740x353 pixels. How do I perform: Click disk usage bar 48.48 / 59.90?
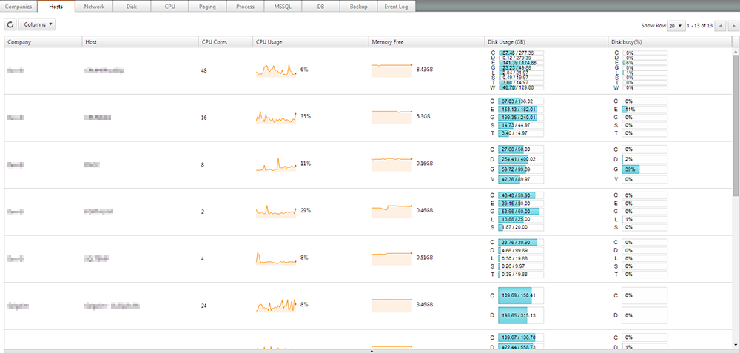coord(521,195)
